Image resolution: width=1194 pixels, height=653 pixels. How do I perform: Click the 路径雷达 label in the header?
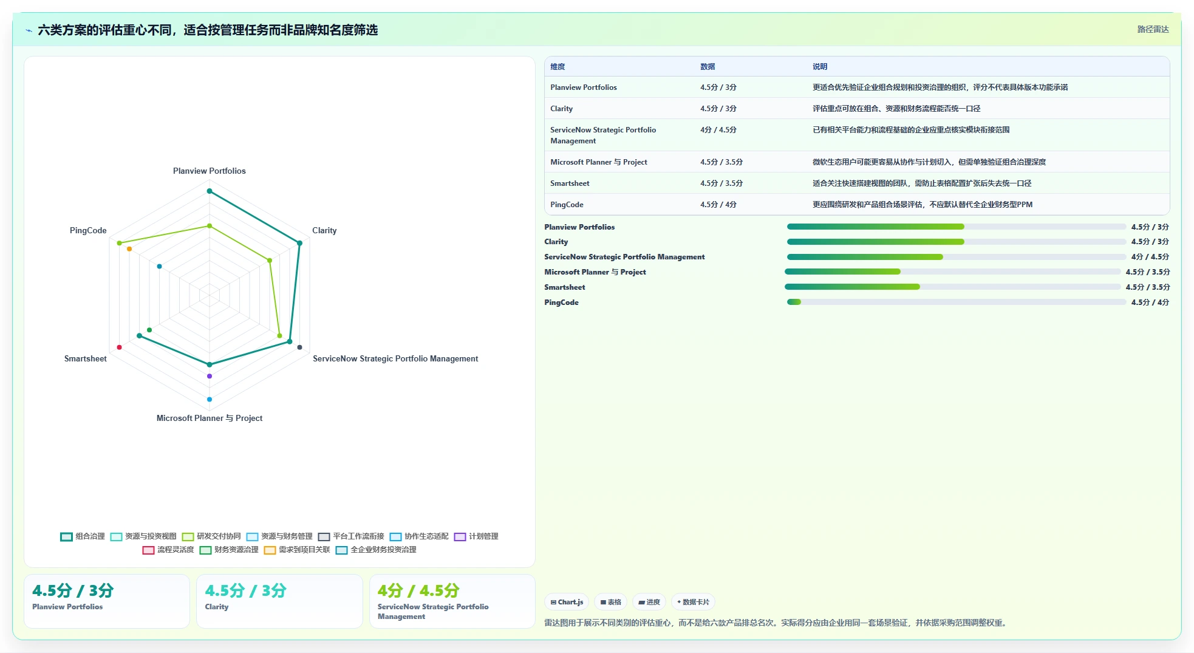click(1153, 29)
